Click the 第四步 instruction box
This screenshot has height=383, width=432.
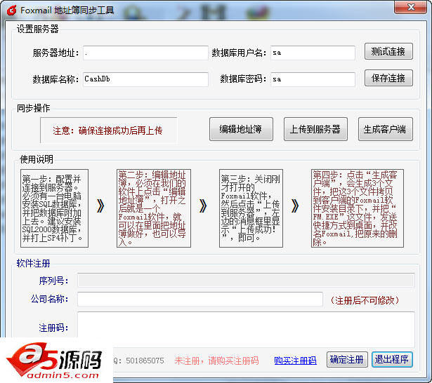point(358,208)
